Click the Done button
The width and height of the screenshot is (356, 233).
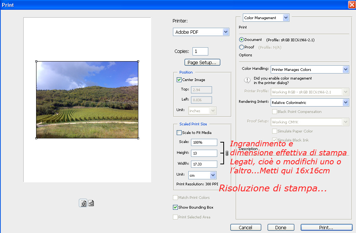coord(281,227)
